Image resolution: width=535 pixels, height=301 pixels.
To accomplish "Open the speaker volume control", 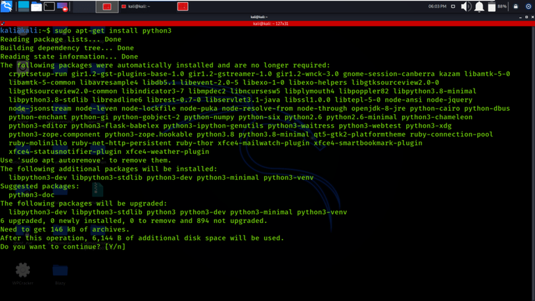I will [466, 6].
